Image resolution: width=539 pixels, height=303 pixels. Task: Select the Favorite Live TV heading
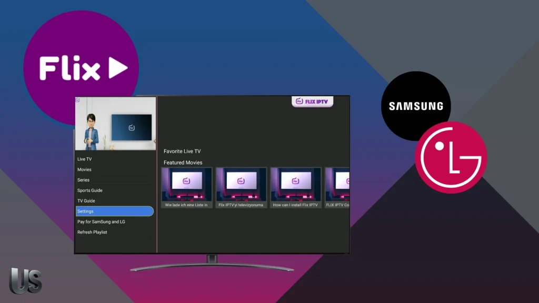(182, 151)
